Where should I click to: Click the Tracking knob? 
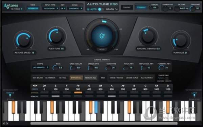[x=193, y=9]
